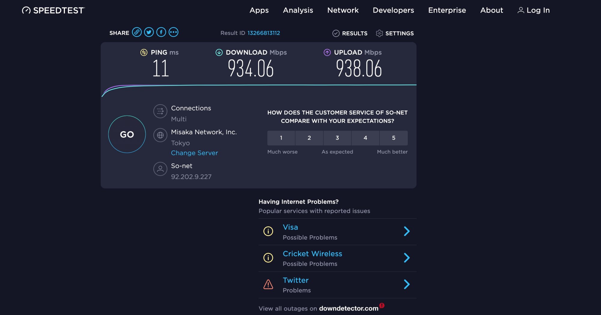Click the Cricket Wireless info icon
Screen dimensions: 601x315
(x=268, y=258)
